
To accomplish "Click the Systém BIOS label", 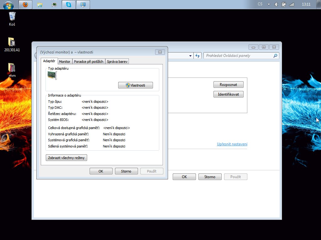I will pyautogui.click(x=58, y=120).
